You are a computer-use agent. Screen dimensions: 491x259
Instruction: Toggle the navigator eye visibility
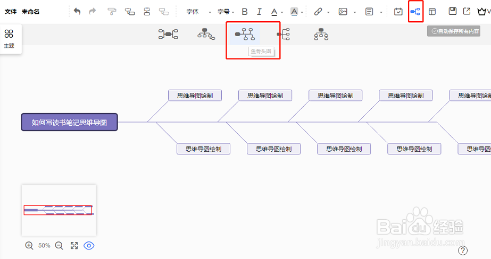[89, 246]
